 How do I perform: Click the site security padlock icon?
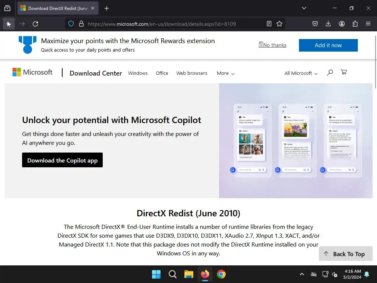click(81, 24)
